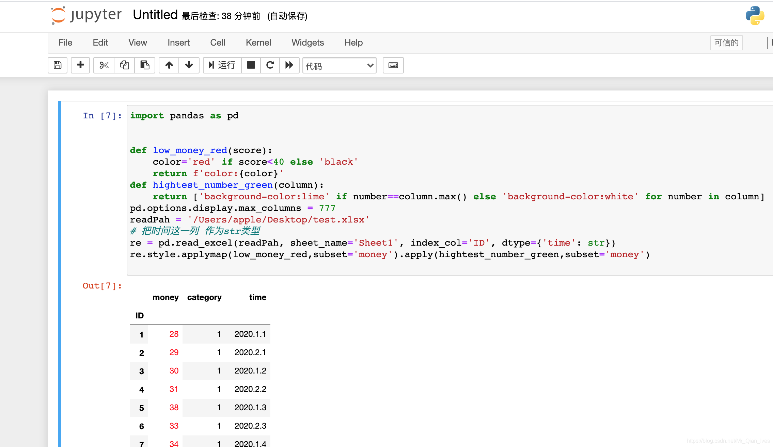Restart kernel and run all cells

[289, 65]
